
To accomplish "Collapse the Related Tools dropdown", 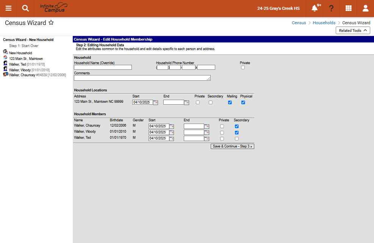I will [353, 30].
